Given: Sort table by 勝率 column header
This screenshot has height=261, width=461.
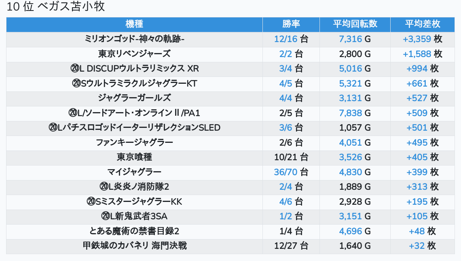Looking at the screenshot, I should point(291,24).
